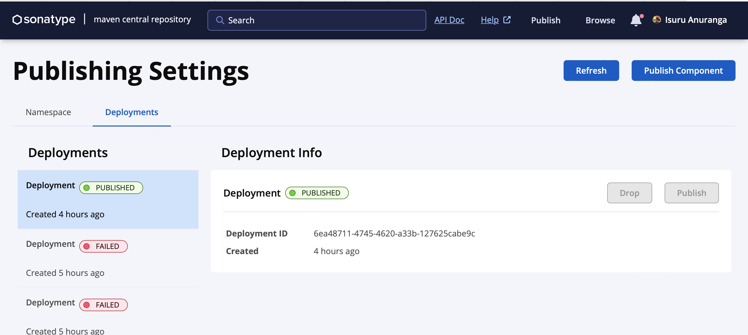Click the green status dot on the selected deployment

[x=87, y=187]
